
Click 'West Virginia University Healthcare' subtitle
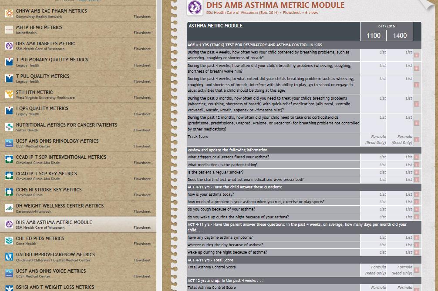(x=45, y=97)
